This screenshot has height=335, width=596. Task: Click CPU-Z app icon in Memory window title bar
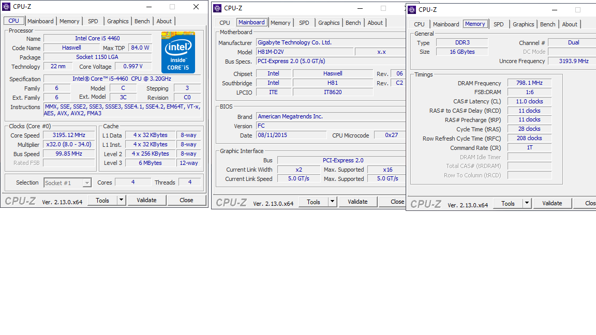pos(412,10)
